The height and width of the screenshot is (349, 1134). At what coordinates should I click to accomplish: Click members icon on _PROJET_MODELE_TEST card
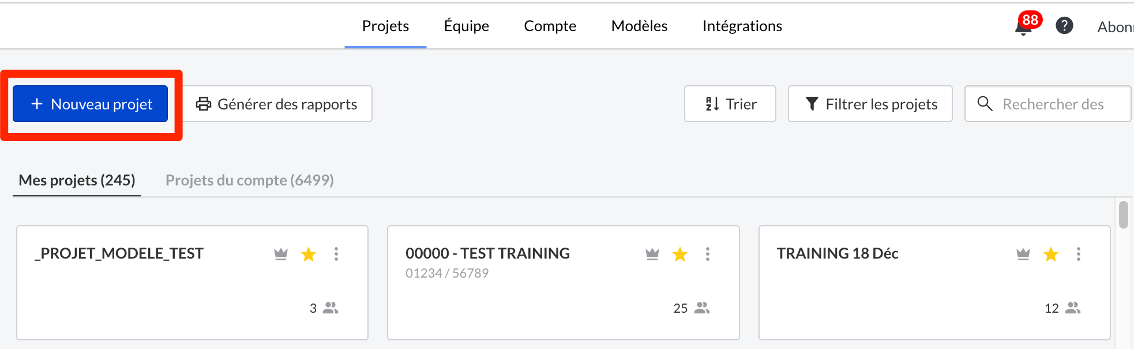331,308
